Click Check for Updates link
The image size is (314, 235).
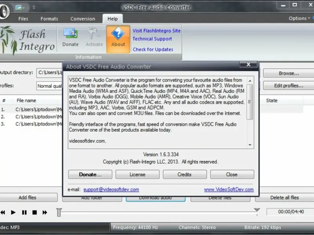coord(153,49)
